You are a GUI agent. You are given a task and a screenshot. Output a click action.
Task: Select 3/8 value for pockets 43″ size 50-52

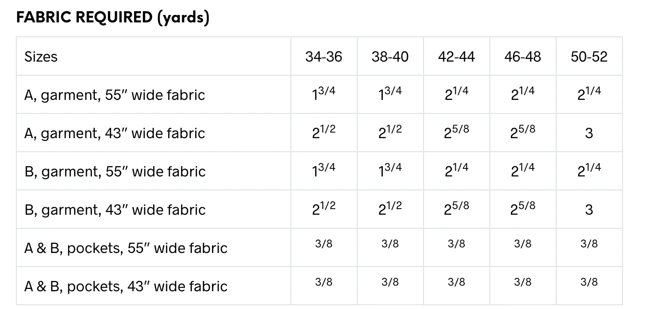point(589,282)
